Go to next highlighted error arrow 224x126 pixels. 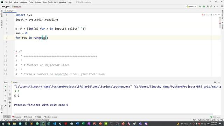(x=219, y=15)
